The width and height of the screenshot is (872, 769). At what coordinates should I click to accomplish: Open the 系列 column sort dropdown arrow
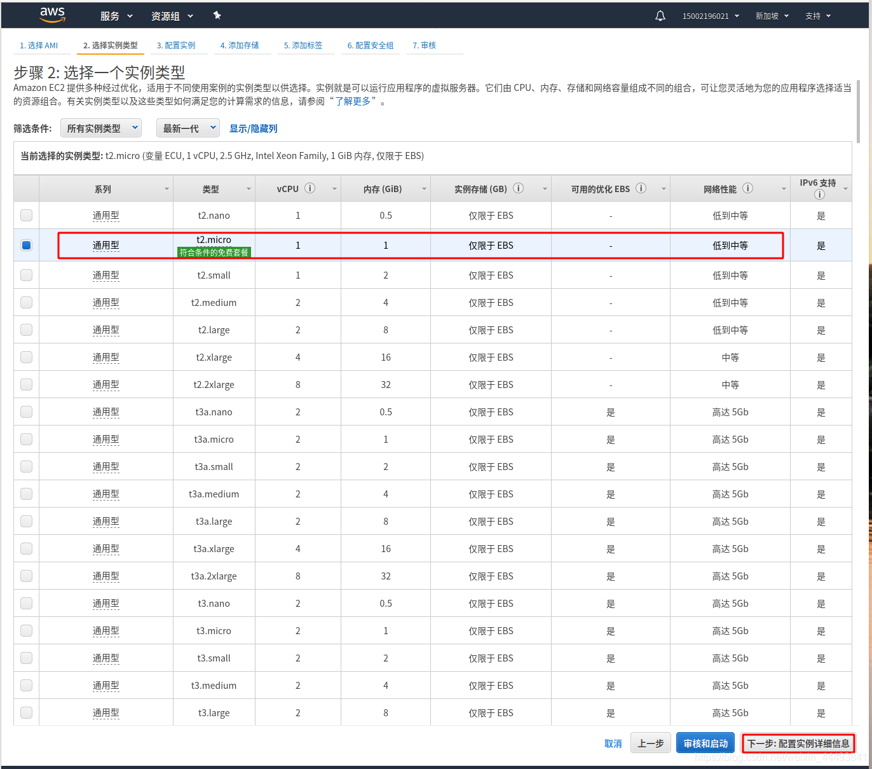pyautogui.click(x=167, y=189)
